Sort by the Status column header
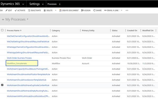The height and width of the screenshot is (99, 158). pyautogui.click(x=115, y=31)
